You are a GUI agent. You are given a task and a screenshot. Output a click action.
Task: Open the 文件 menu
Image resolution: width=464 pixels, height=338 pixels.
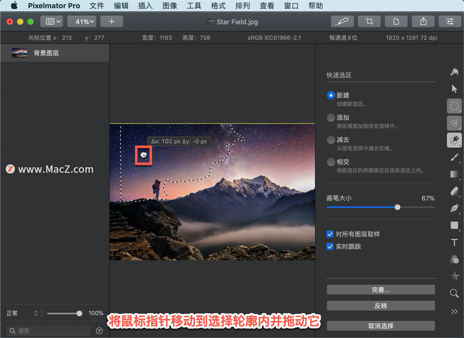pyautogui.click(x=97, y=6)
